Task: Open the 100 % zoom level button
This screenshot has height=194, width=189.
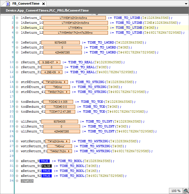Action: click(x=175, y=191)
